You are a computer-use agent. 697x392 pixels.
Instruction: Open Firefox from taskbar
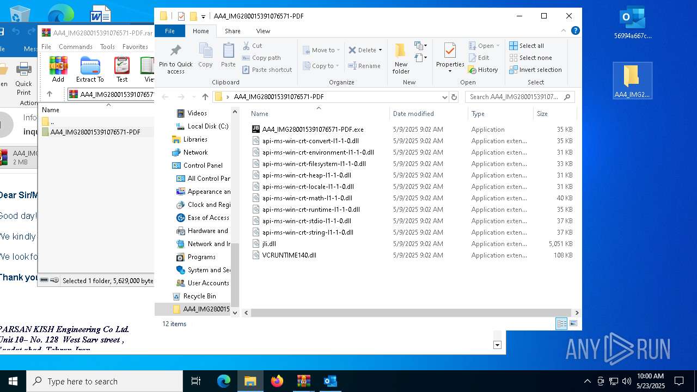(277, 381)
